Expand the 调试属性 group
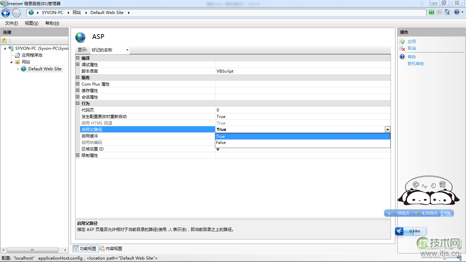 [78, 64]
